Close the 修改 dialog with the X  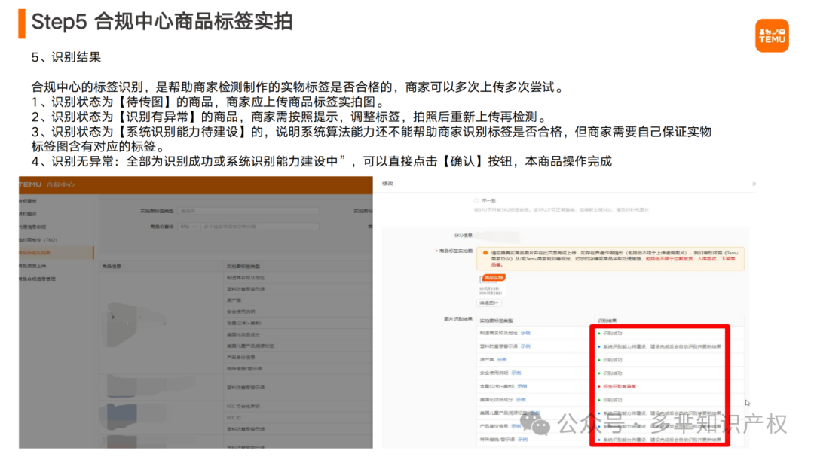[x=754, y=184]
